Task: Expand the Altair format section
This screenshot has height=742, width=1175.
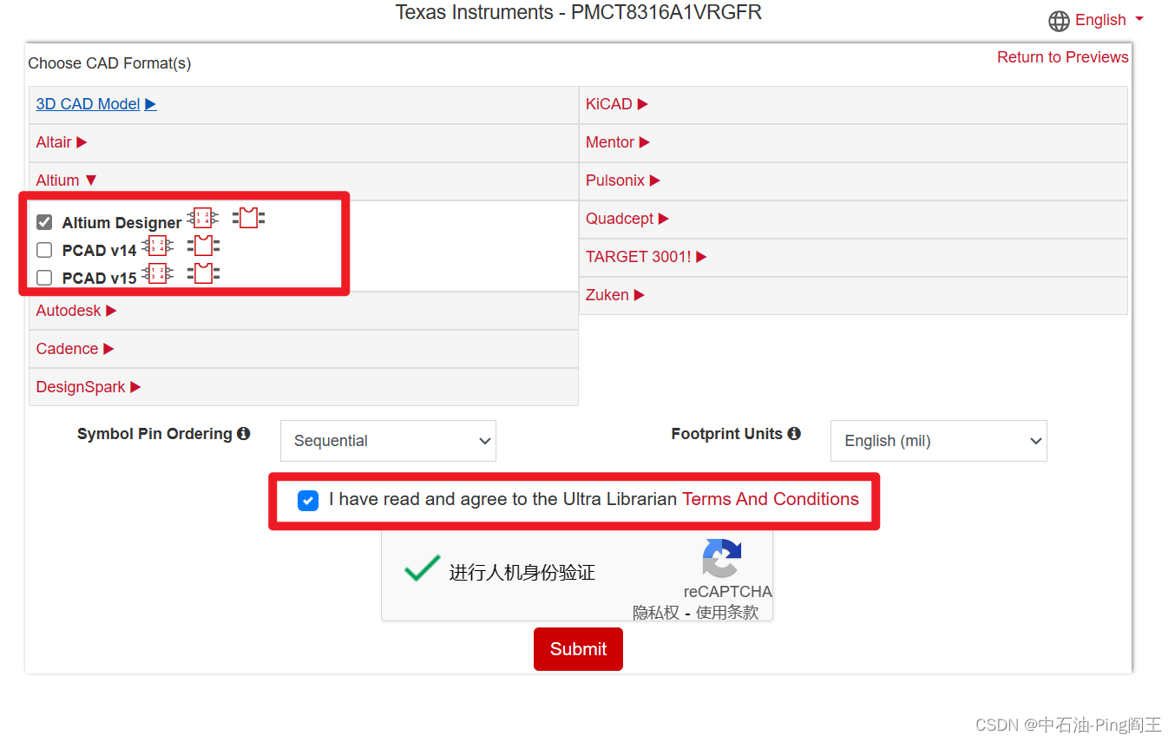Action: click(x=62, y=142)
